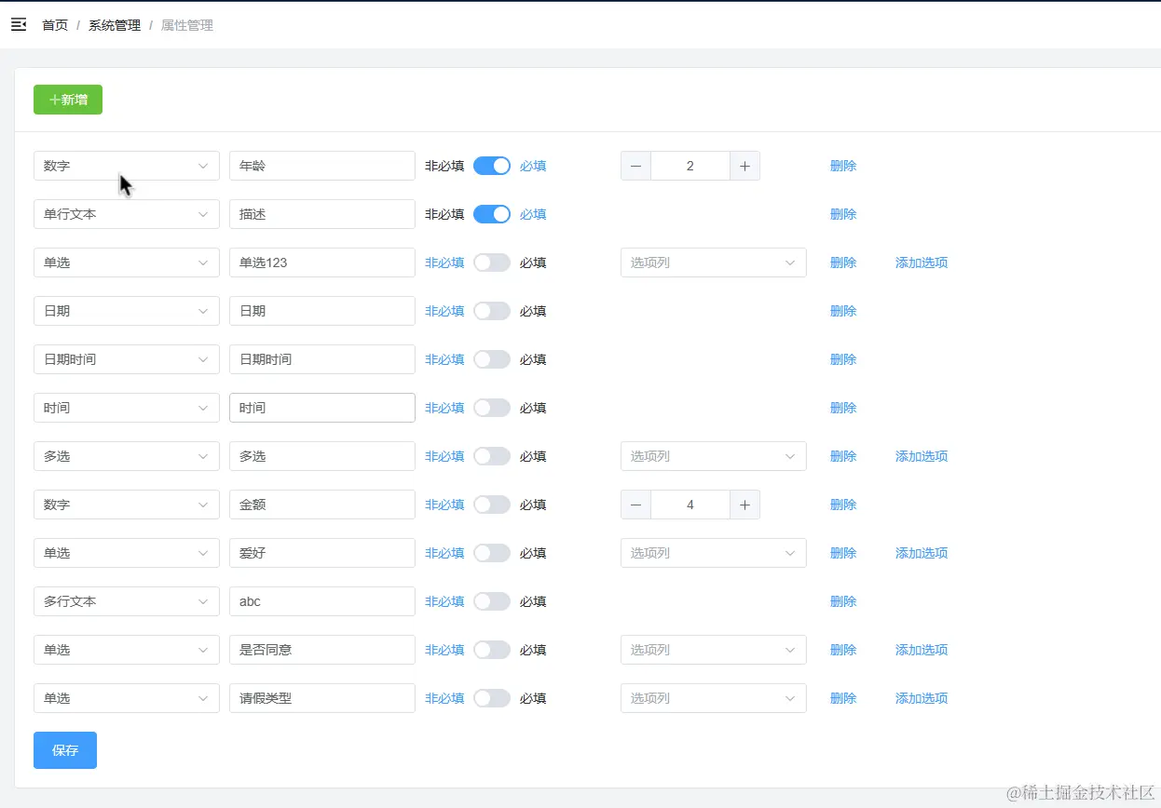Delete the 金额 row

click(x=843, y=505)
